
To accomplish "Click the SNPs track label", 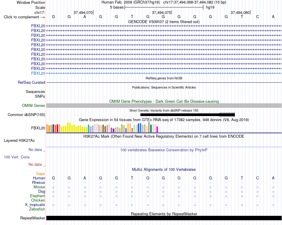I will [x=40, y=96].
